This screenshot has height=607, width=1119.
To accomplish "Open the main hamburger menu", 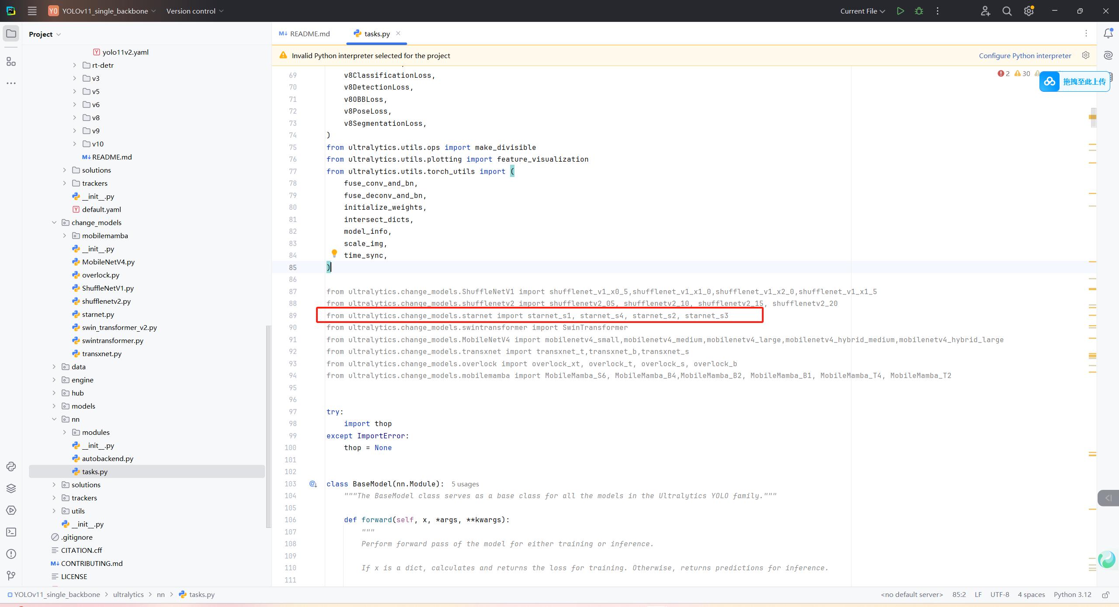I will pos(32,11).
